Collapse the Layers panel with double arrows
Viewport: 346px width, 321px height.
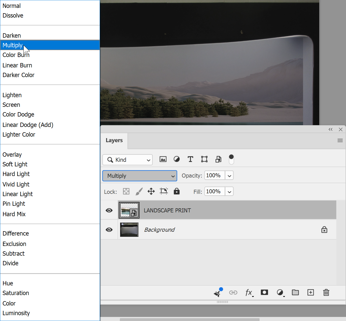click(330, 129)
